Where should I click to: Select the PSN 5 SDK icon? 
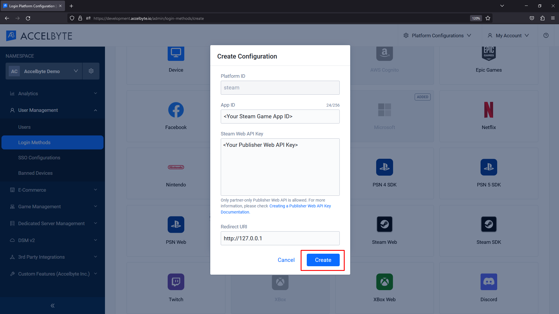pyautogui.click(x=489, y=167)
